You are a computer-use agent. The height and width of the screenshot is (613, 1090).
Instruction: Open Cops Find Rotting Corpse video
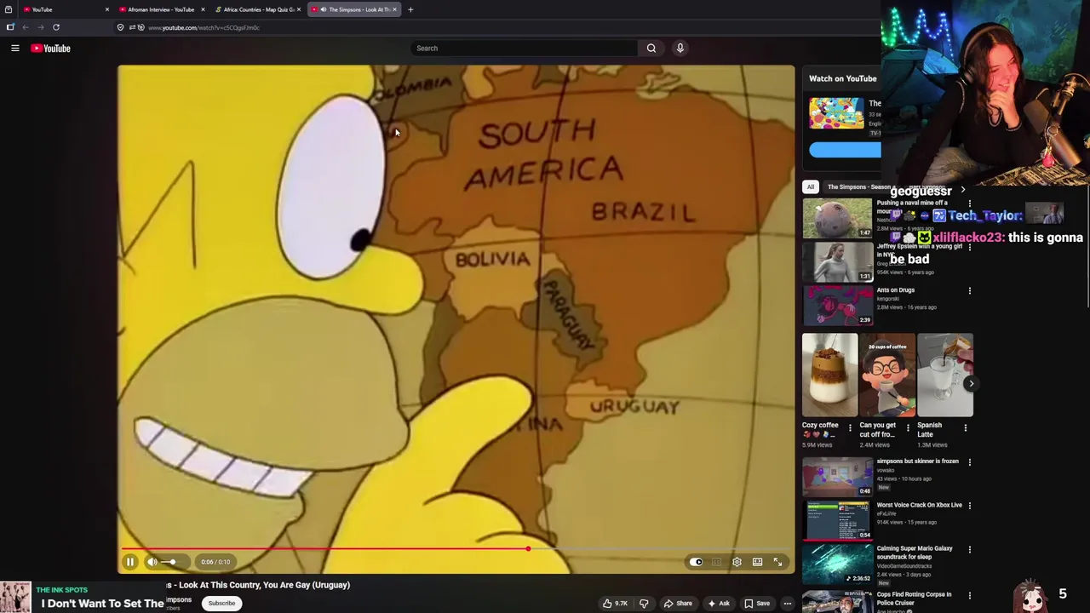pyautogui.click(x=837, y=600)
